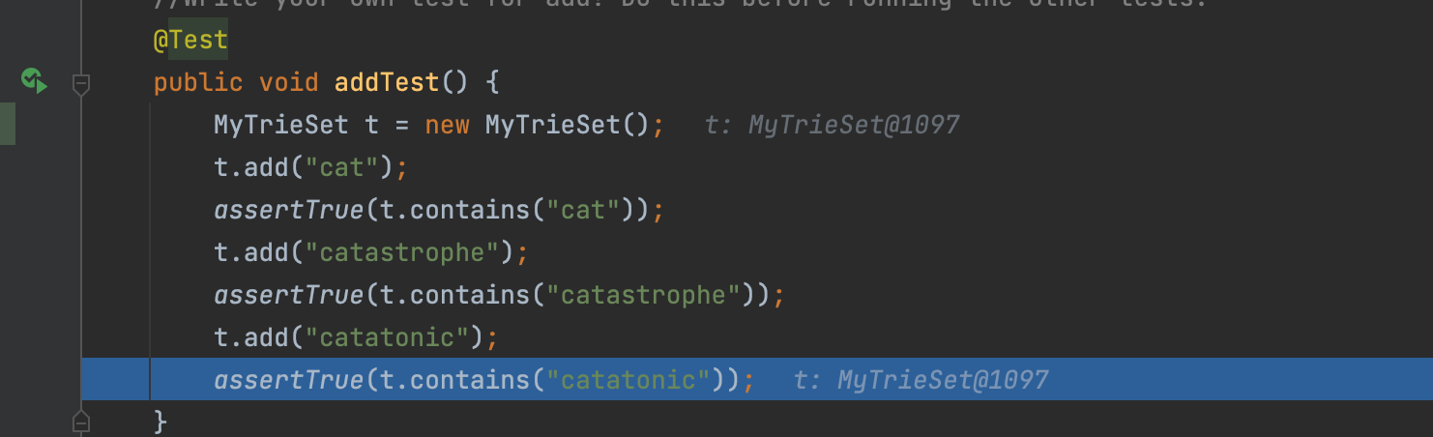
Task: Run addTest via the gutter run icon
Action: (x=35, y=81)
